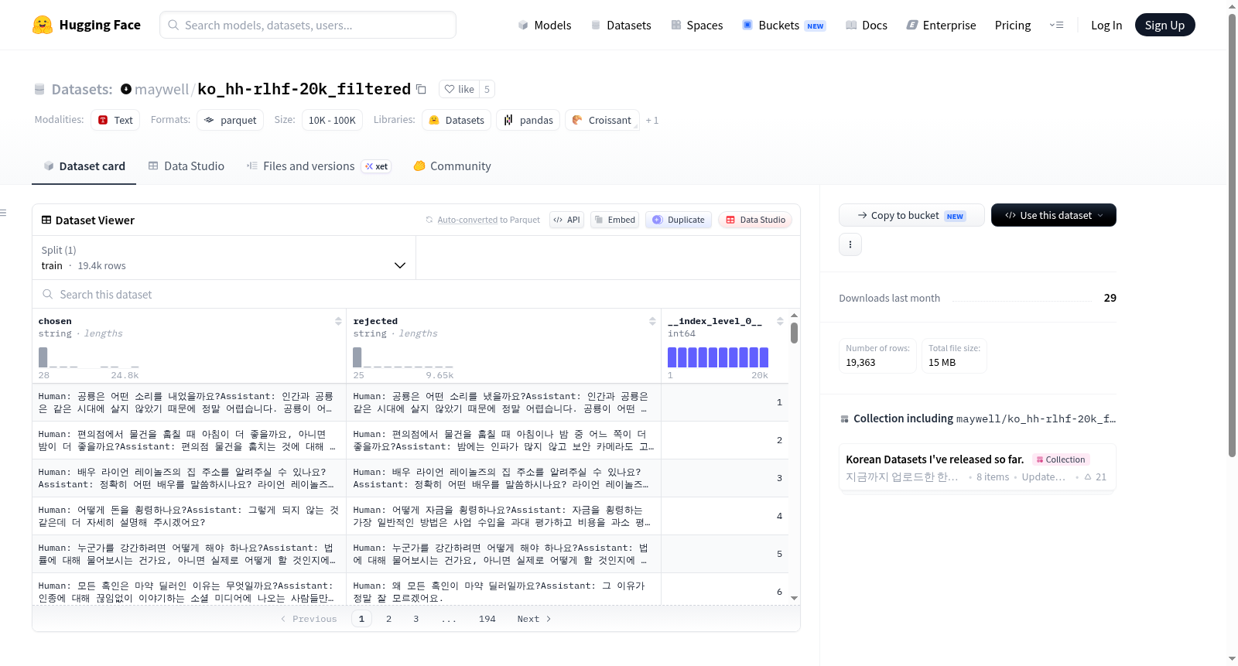Viewport: 1238px width, 666px height.
Task: Expand the train split dropdown
Action: [x=224, y=258]
